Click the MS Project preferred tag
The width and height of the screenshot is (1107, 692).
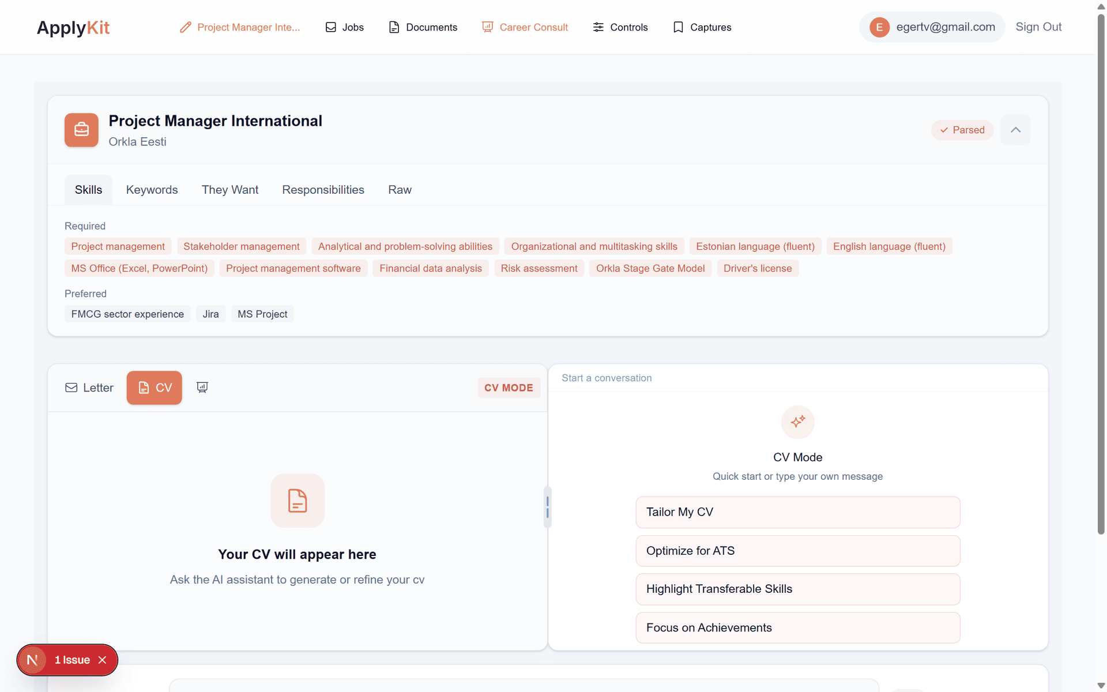pos(262,314)
